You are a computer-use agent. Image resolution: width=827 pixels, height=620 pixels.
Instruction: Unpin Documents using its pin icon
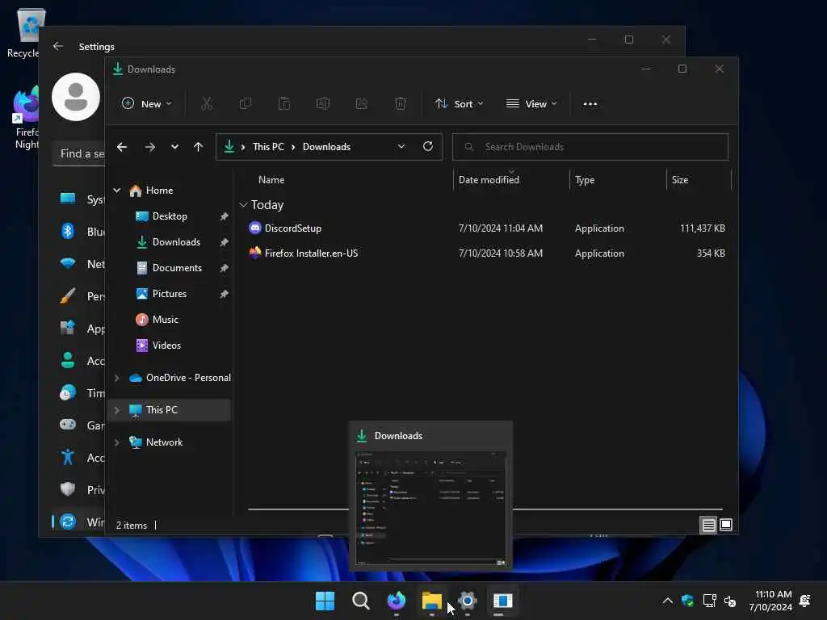(225, 268)
